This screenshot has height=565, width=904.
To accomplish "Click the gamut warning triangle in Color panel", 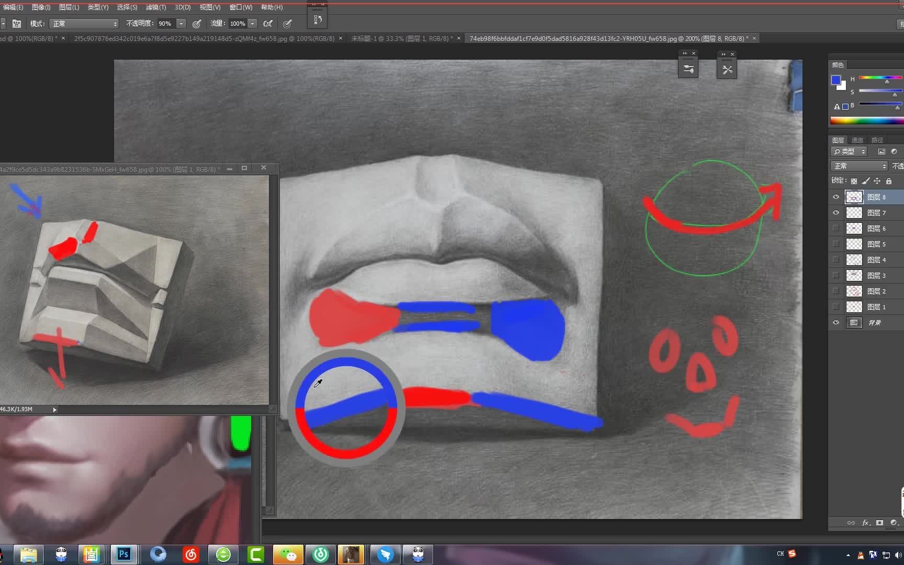I will click(x=837, y=107).
